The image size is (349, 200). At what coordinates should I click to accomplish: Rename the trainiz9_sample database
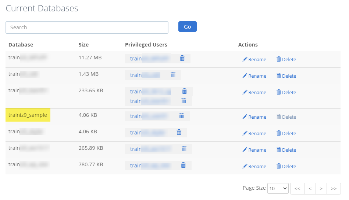pyautogui.click(x=254, y=117)
